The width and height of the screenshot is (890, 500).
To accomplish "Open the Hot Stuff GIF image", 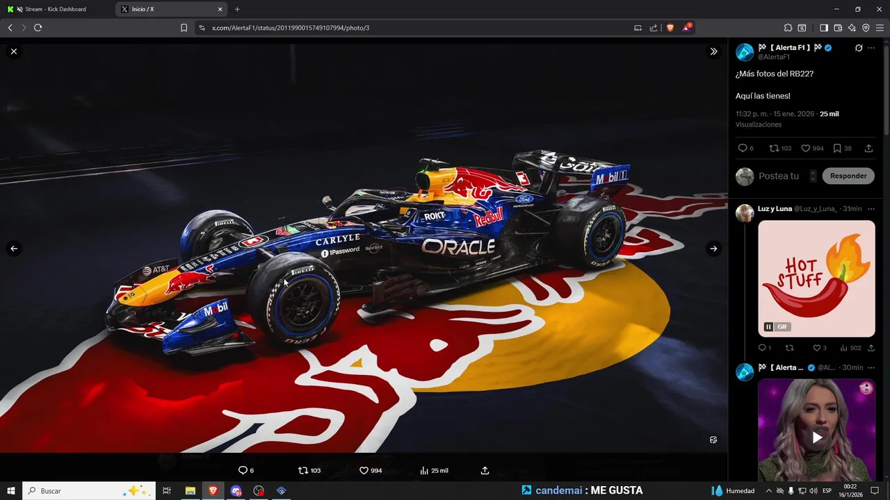I will tap(816, 278).
